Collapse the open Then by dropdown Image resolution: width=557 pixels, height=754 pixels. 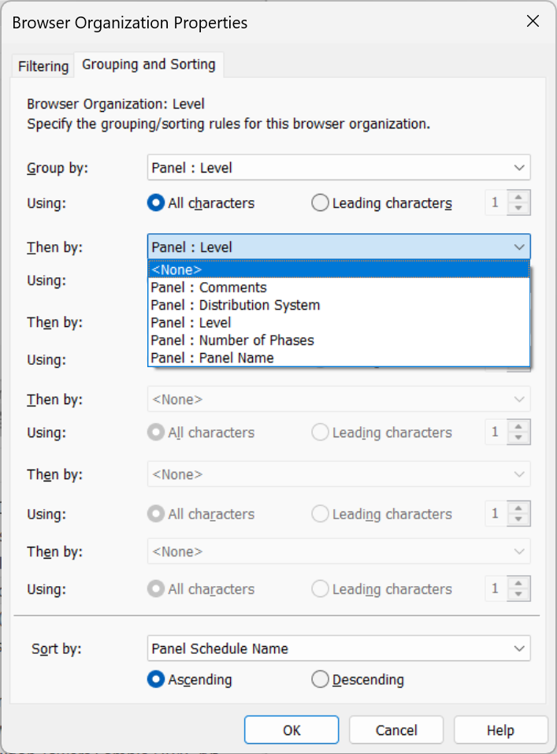click(x=519, y=247)
